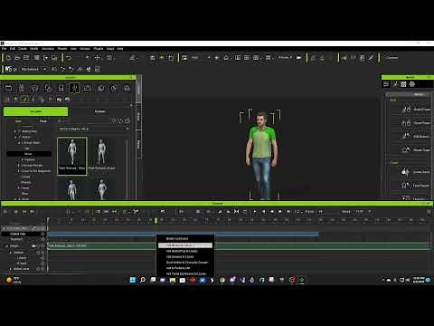Toggle the Collect Clip track circle button
The image size is (434, 326).
click(42, 234)
